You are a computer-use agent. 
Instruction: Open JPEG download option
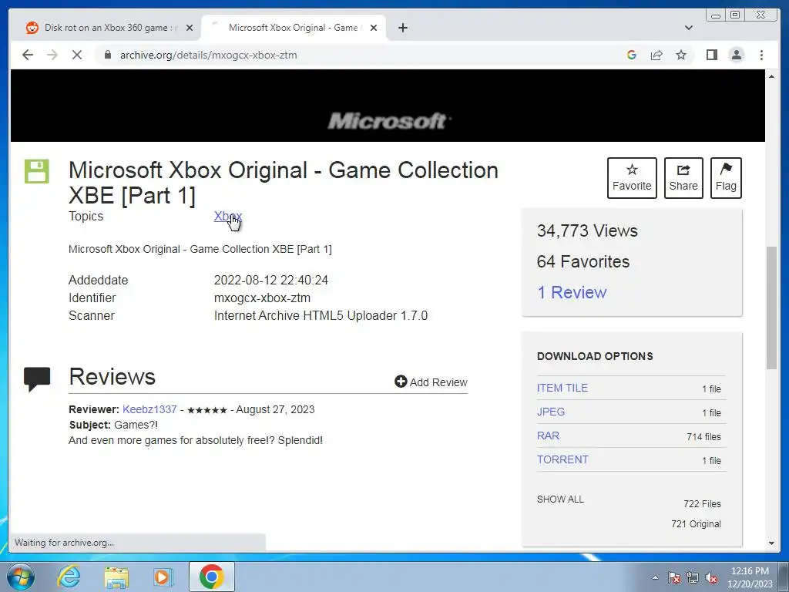pos(550,412)
